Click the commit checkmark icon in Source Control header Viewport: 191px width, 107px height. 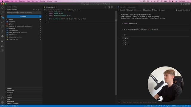coord(36,10)
